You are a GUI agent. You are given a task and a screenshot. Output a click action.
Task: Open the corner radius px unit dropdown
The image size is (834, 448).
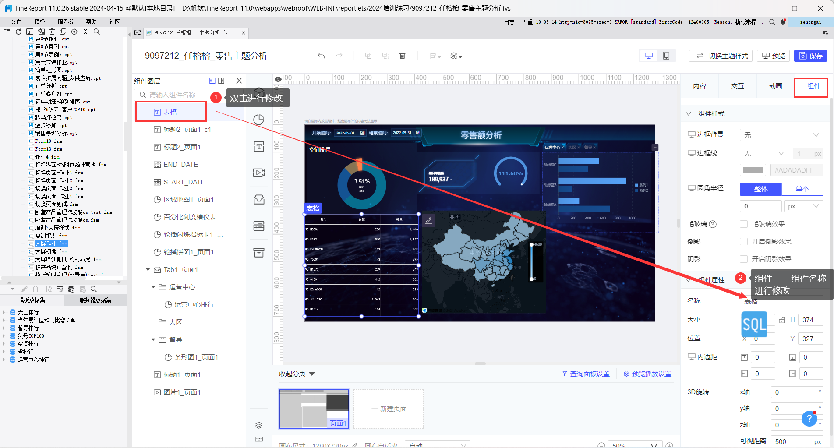click(x=803, y=206)
